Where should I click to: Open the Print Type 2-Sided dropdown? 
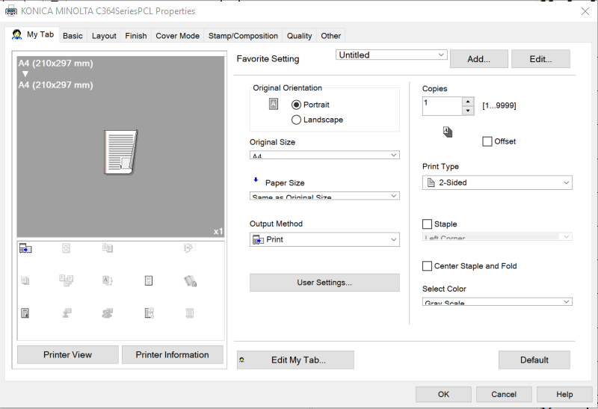(497, 182)
